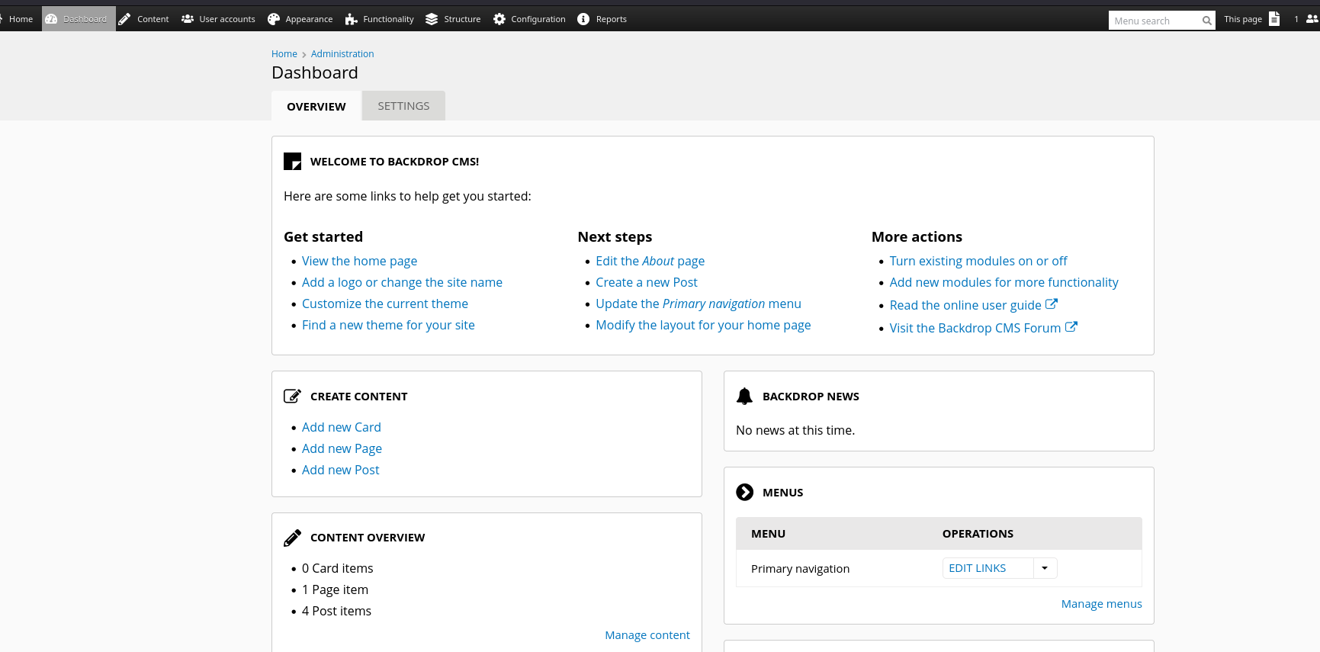
Task: Click the Content pencil icon in admin bar
Action: [124, 19]
